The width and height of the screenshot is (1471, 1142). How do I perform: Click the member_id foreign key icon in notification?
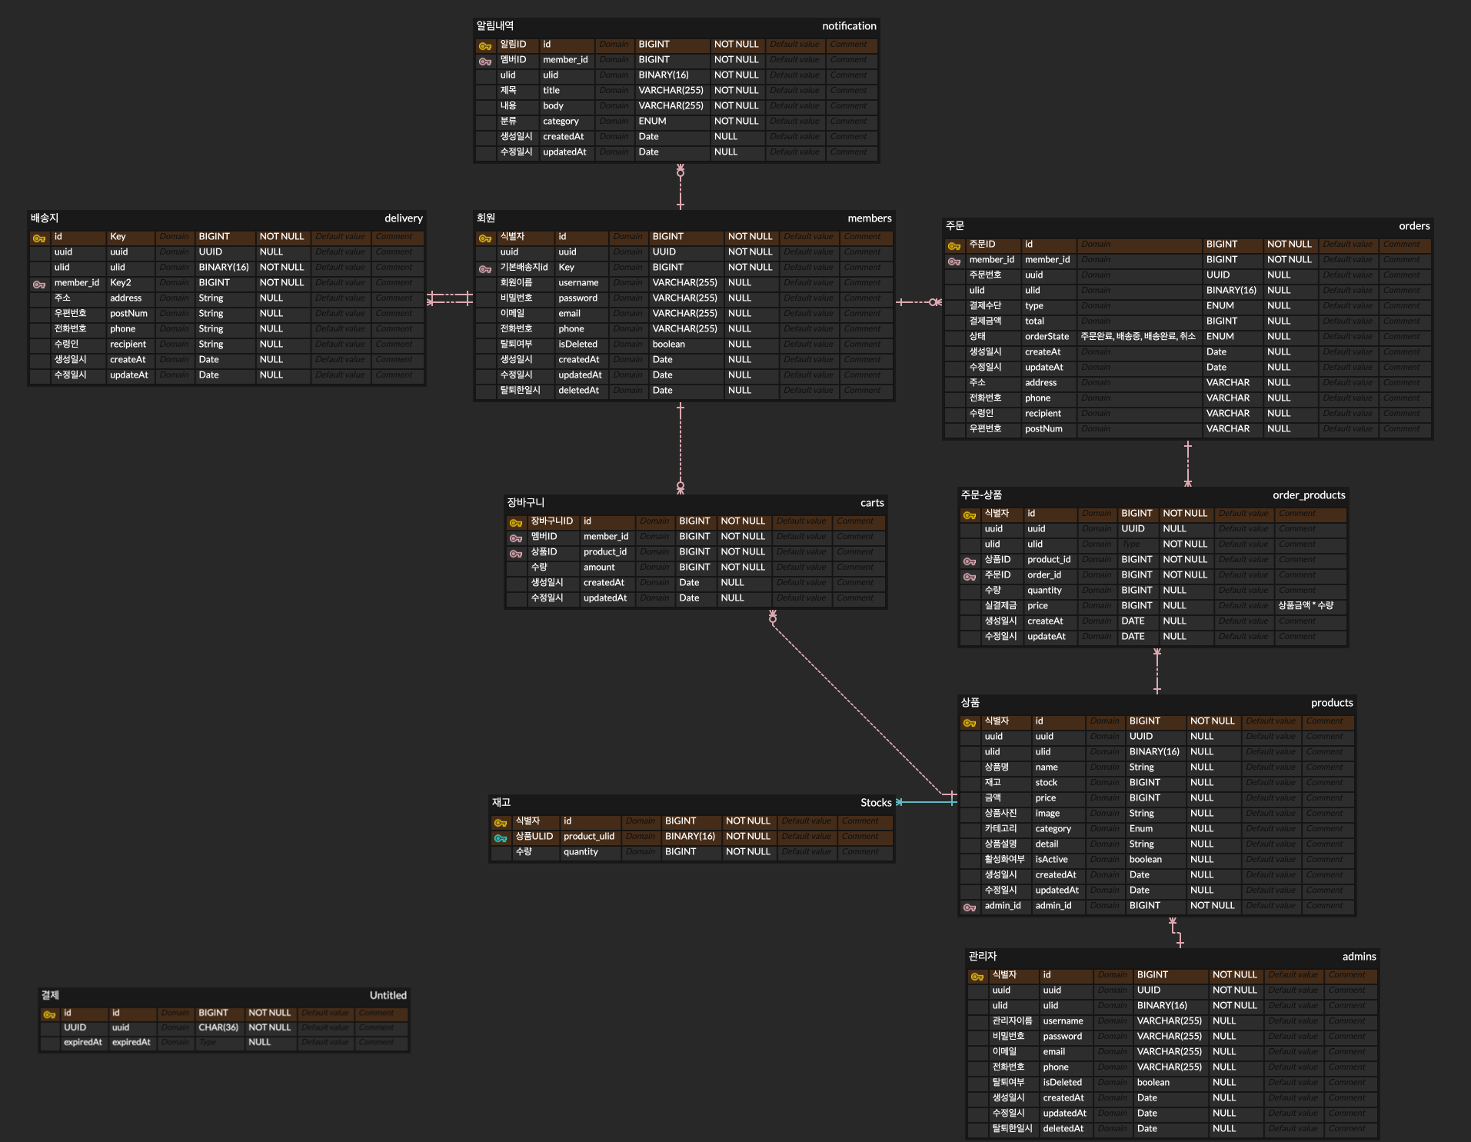click(x=485, y=61)
